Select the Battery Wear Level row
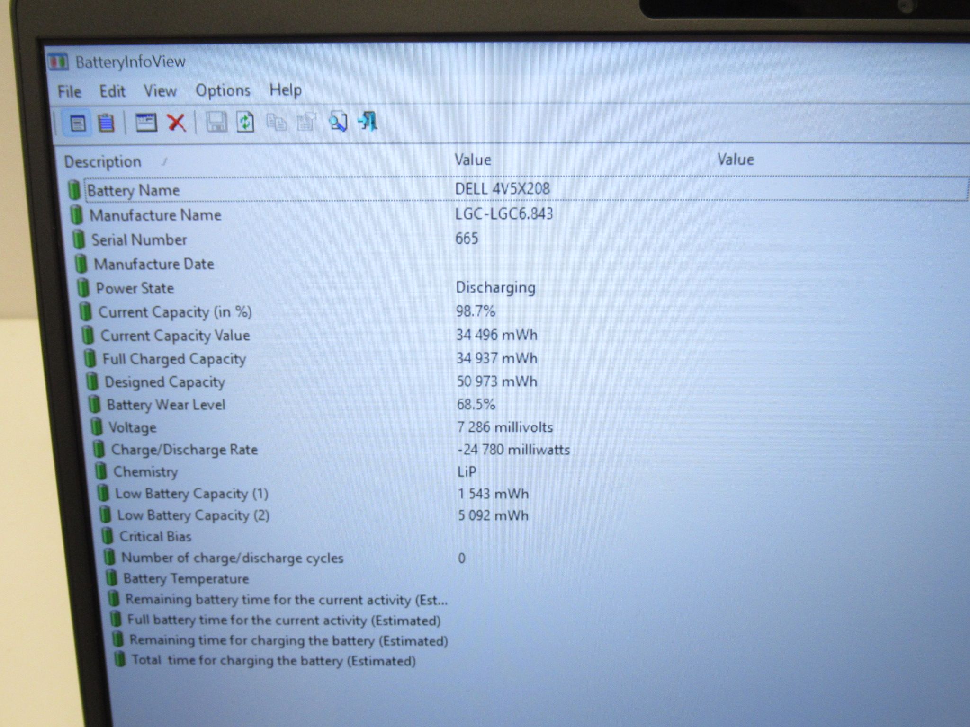 click(529, 405)
